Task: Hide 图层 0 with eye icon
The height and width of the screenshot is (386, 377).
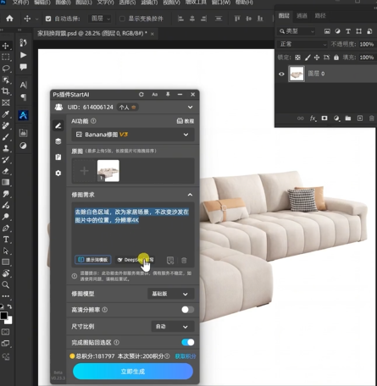Action: pyautogui.click(x=281, y=74)
